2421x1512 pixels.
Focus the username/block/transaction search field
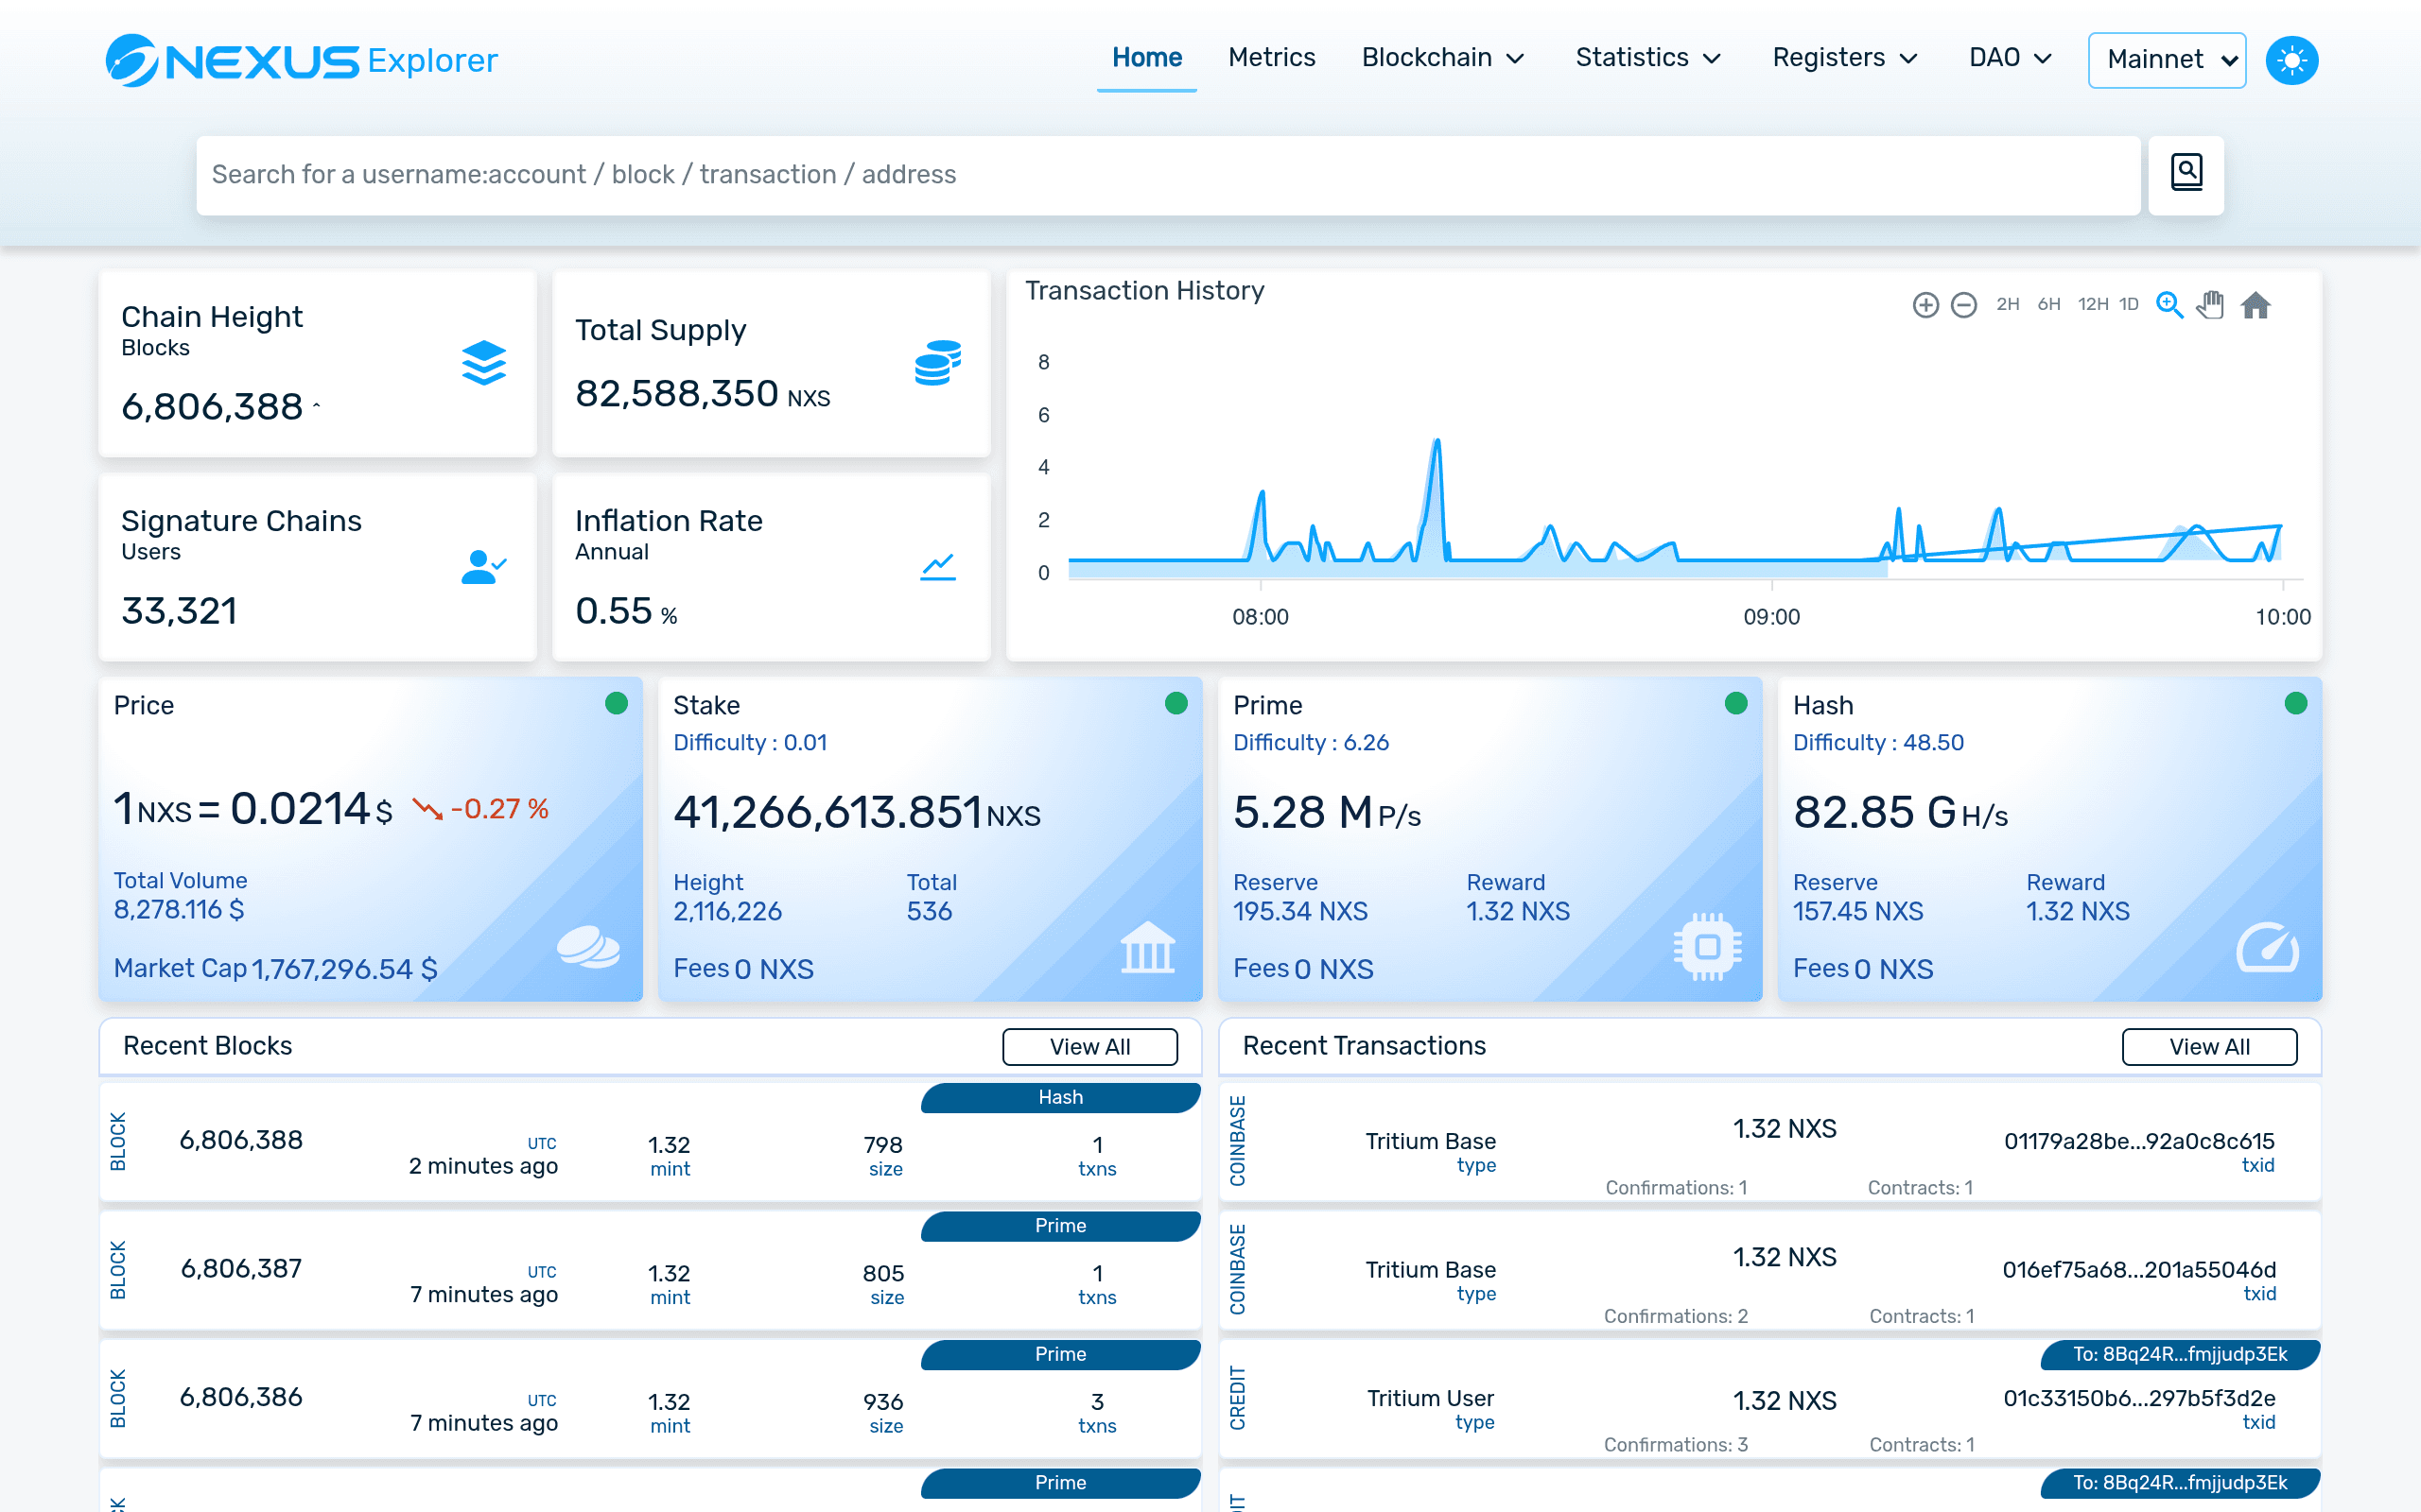click(x=1168, y=175)
